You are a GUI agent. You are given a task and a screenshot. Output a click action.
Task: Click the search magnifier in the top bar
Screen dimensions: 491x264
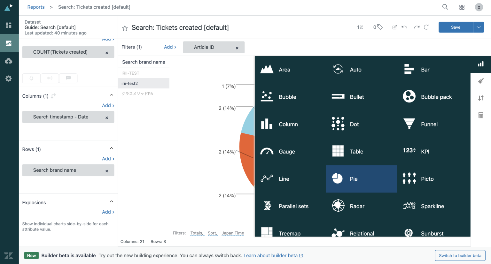click(445, 7)
